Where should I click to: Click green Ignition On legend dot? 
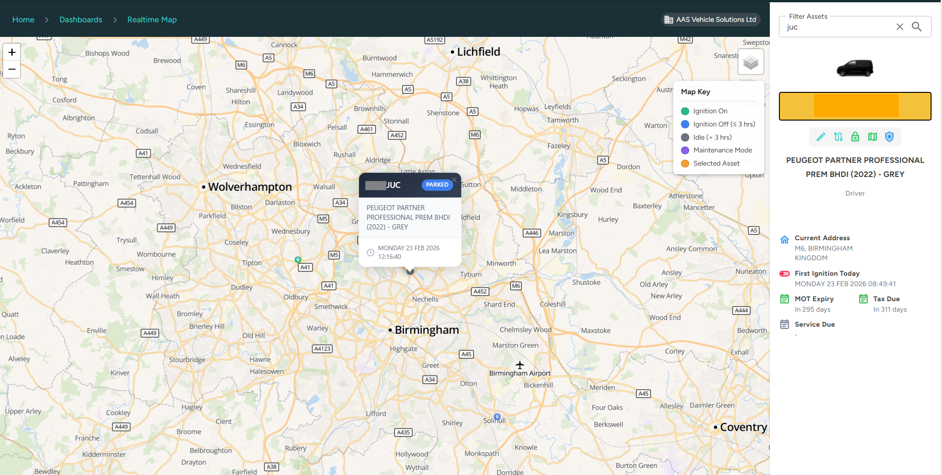[685, 111]
